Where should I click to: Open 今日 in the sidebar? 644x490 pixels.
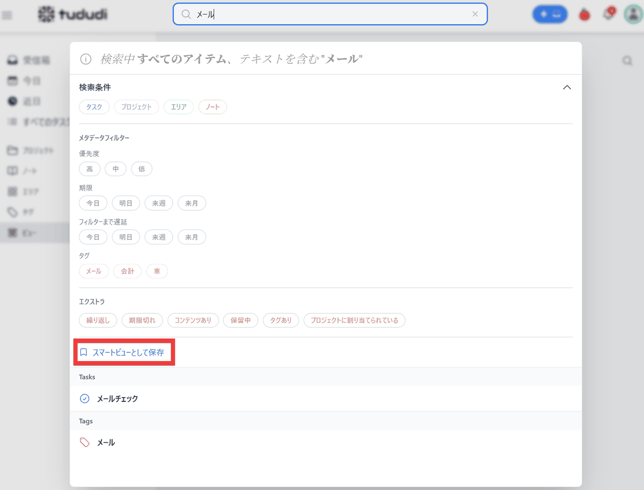[32, 81]
